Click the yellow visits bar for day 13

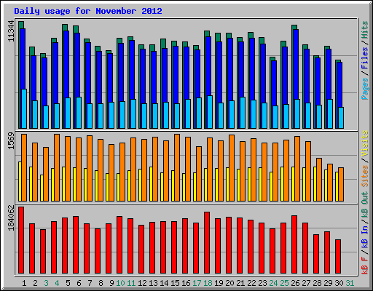coord(151,184)
